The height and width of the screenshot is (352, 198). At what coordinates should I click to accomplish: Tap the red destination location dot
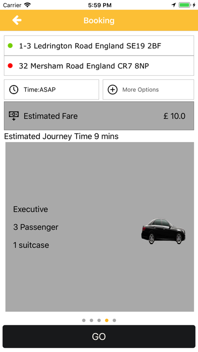10,66
